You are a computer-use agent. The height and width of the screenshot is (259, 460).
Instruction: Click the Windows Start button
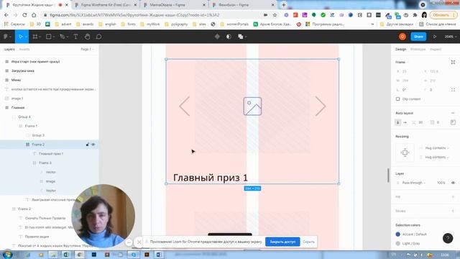point(7,254)
